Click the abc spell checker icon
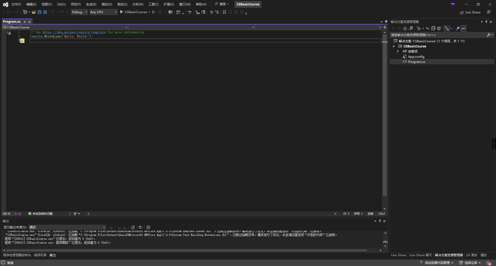 point(190,12)
